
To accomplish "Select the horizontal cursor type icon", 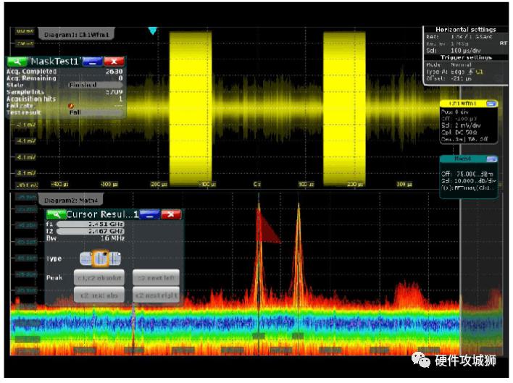I will point(85,258).
